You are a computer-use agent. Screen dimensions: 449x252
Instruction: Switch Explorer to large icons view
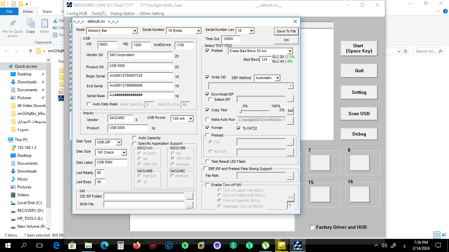click(x=444, y=235)
